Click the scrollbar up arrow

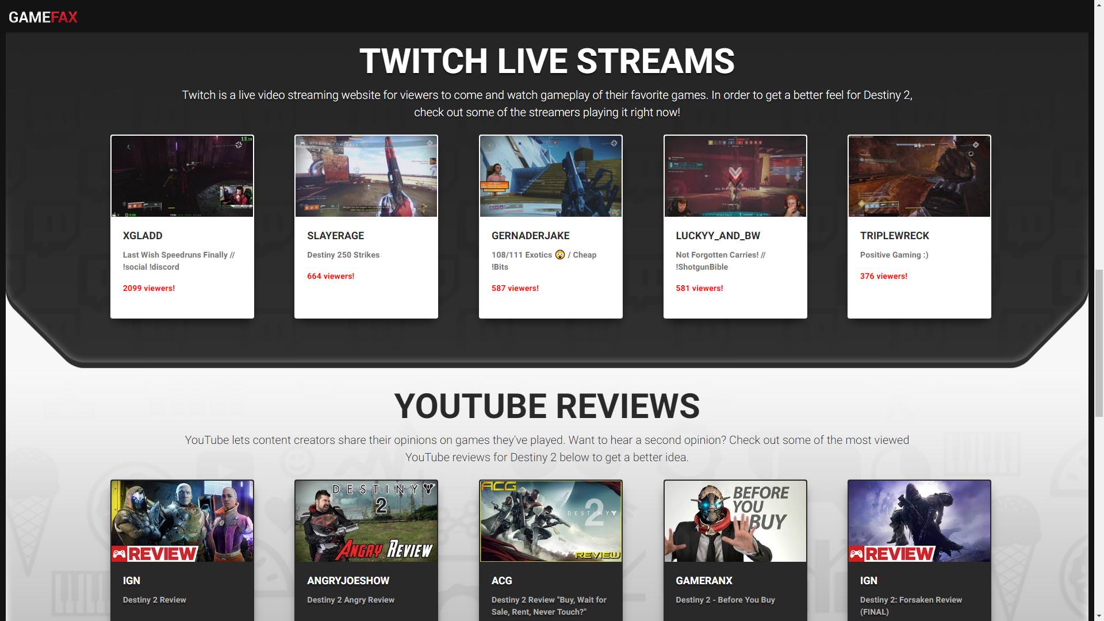point(1099,5)
